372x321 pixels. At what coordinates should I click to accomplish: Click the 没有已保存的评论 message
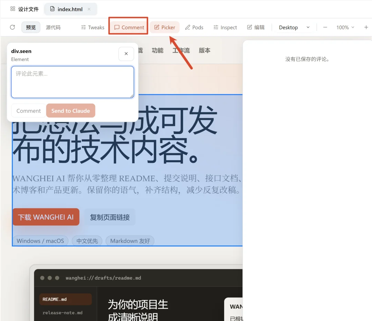pos(307,59)
